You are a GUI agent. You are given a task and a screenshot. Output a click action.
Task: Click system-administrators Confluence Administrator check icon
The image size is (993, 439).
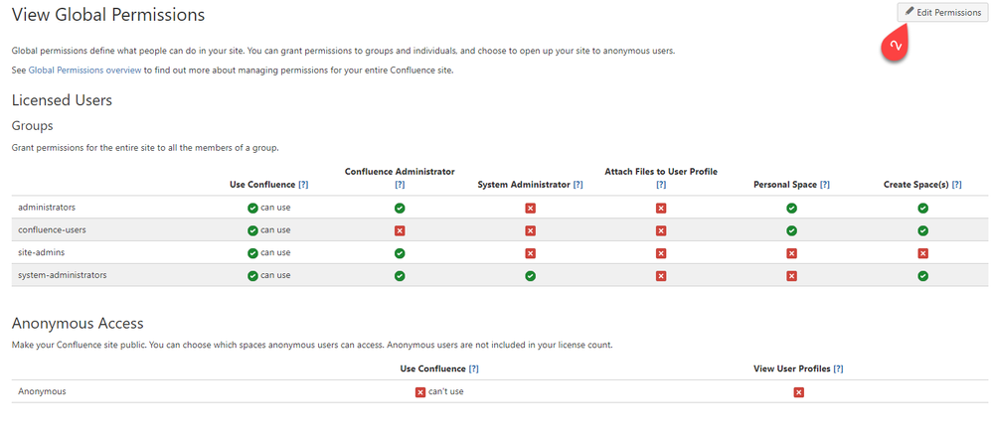(400, 276)
